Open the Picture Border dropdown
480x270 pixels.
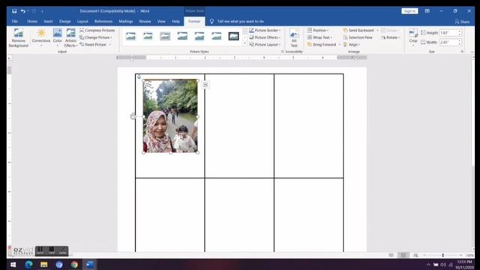coord(265,30)
